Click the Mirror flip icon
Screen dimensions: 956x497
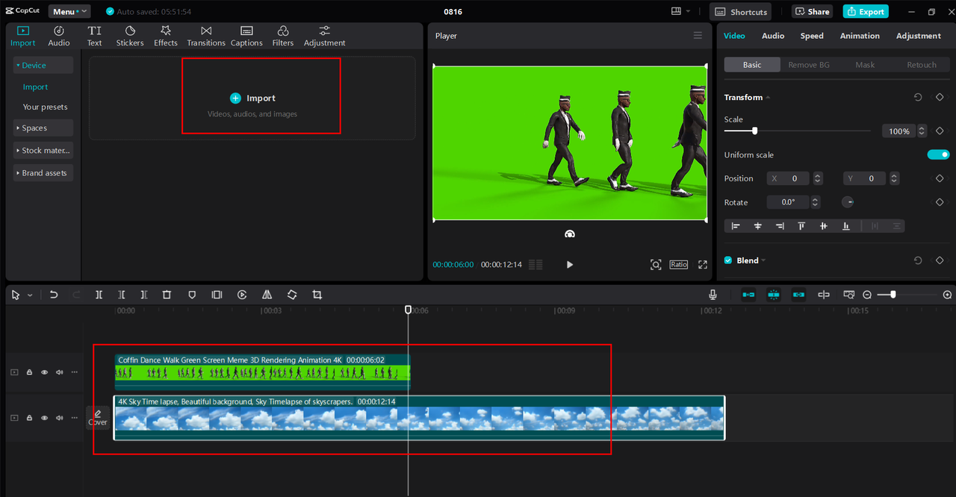pos(267,295)
